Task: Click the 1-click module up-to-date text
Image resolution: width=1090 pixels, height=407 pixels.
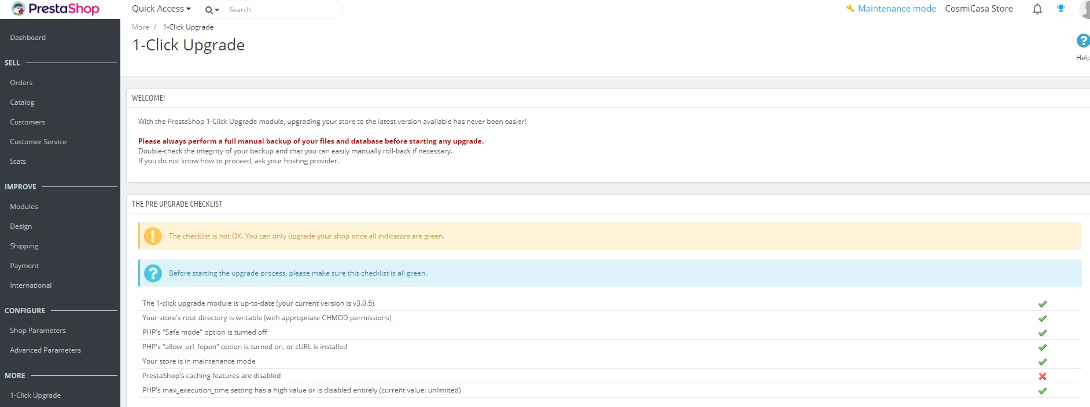Action: [258, 303]
